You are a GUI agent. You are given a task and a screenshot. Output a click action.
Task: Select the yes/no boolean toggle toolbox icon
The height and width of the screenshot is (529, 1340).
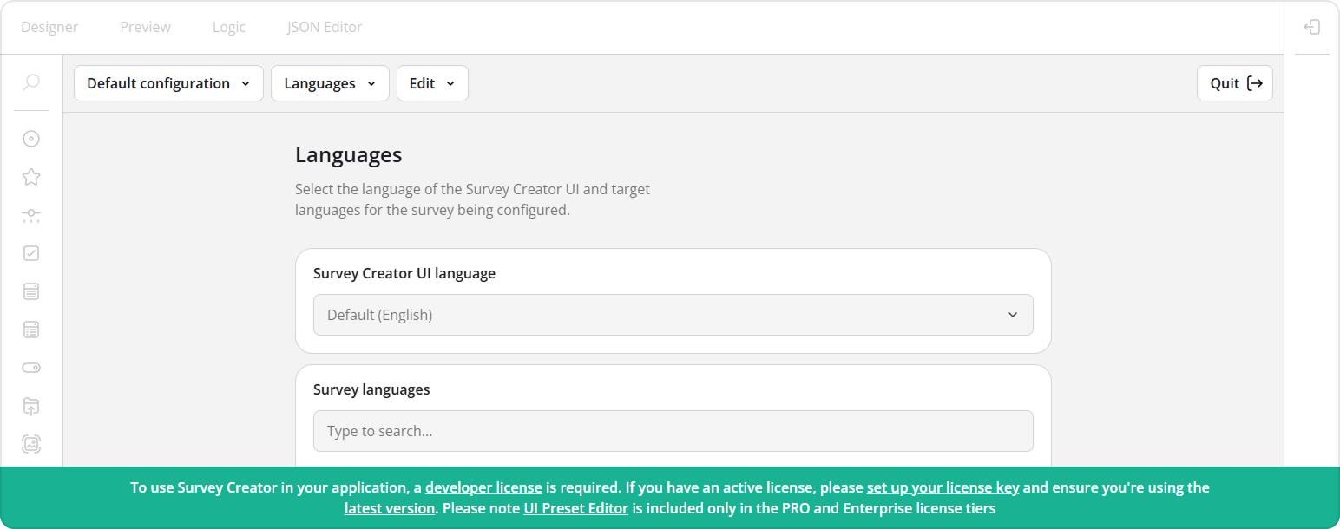31,368
